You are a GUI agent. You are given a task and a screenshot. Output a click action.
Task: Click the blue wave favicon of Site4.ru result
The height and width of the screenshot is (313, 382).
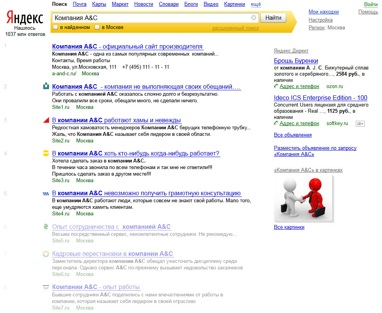coord(46,194)
